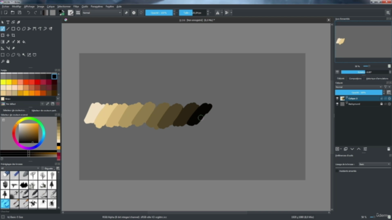Open the brush preset tag filter dropdown
This screenshot has width=392, height=220.
[x=20, y=169]
